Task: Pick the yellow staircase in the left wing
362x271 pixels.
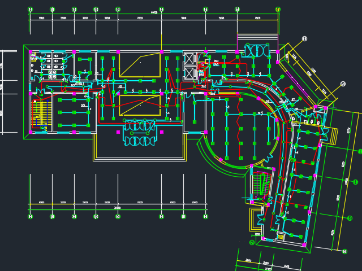Action: [41, 114]
